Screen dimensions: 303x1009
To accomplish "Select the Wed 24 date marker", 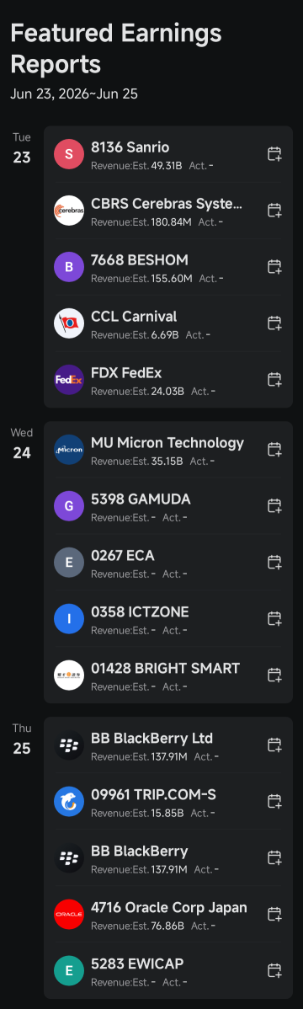I will [22, 444].
